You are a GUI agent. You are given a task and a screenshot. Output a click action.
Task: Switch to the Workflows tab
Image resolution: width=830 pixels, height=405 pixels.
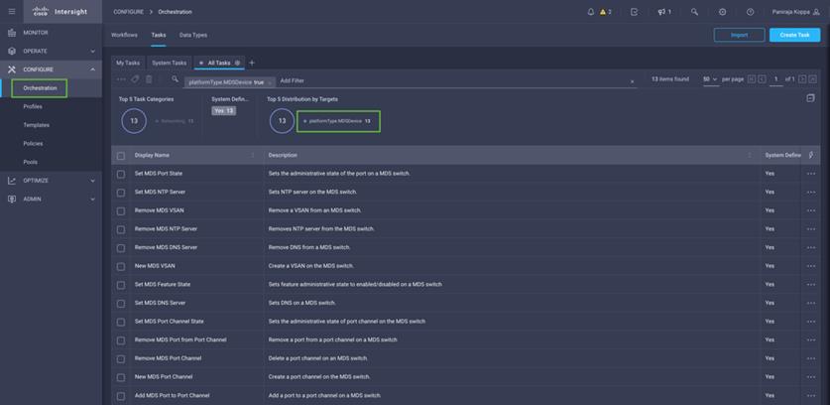tap(124, 35)
